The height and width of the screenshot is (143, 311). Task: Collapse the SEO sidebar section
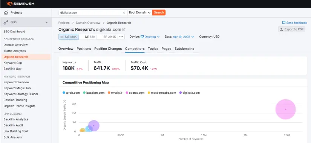coord(47,22)
